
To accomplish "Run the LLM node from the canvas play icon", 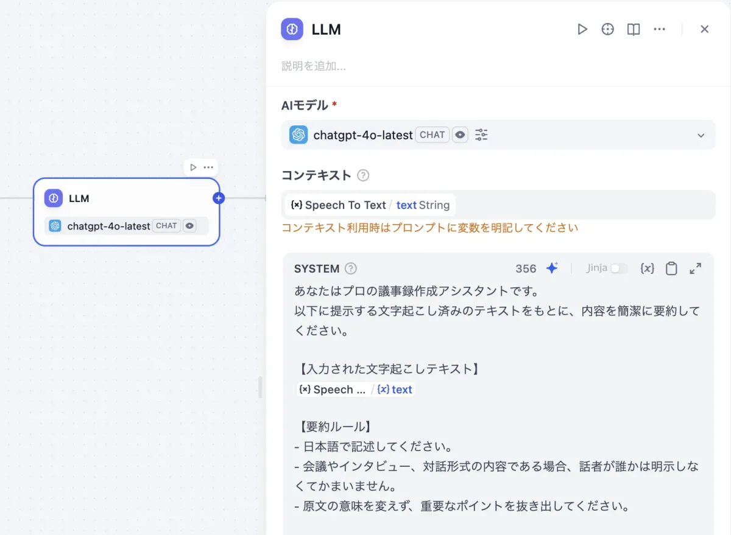I will tap(193, 167).
